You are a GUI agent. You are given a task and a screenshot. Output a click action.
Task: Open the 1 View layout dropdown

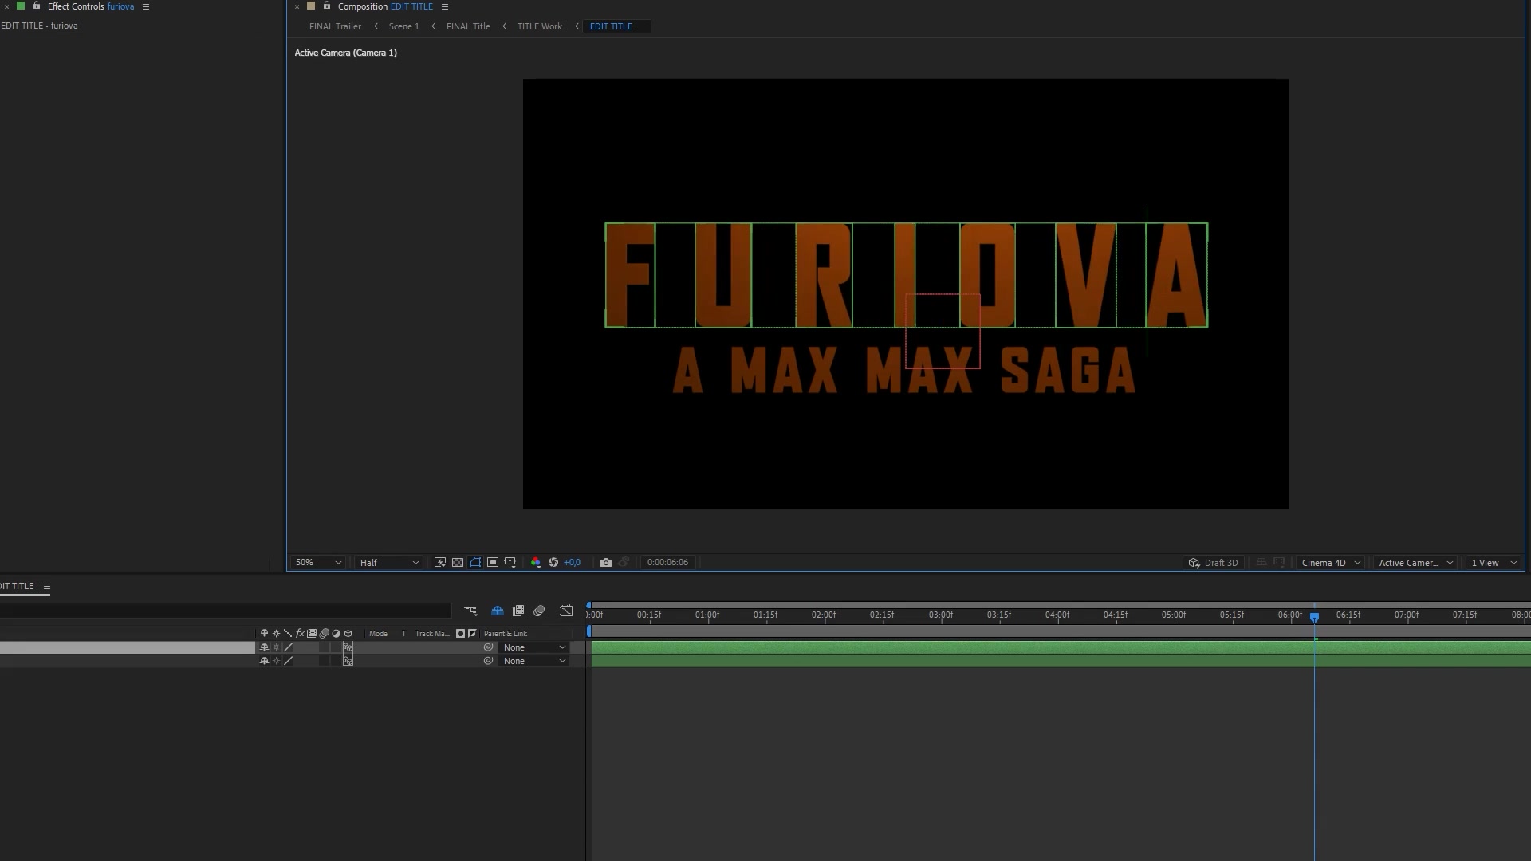pos(1494,563)
